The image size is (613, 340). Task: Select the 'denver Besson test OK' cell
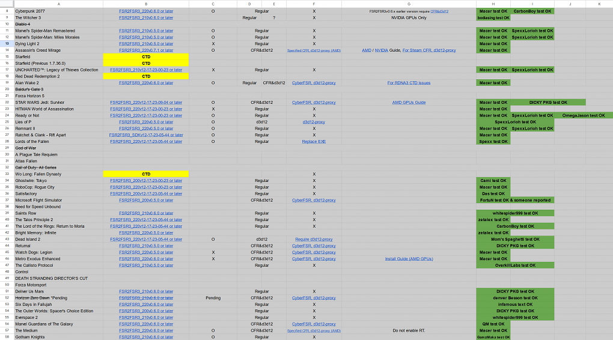[515, 298]
